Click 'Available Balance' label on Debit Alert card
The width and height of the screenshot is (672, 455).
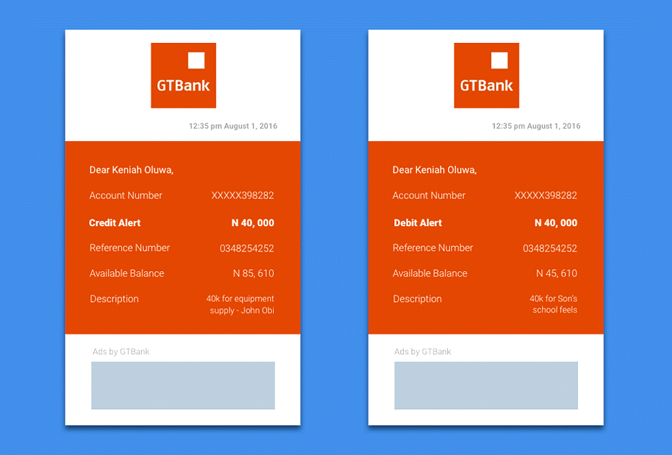tap(430, 273)
